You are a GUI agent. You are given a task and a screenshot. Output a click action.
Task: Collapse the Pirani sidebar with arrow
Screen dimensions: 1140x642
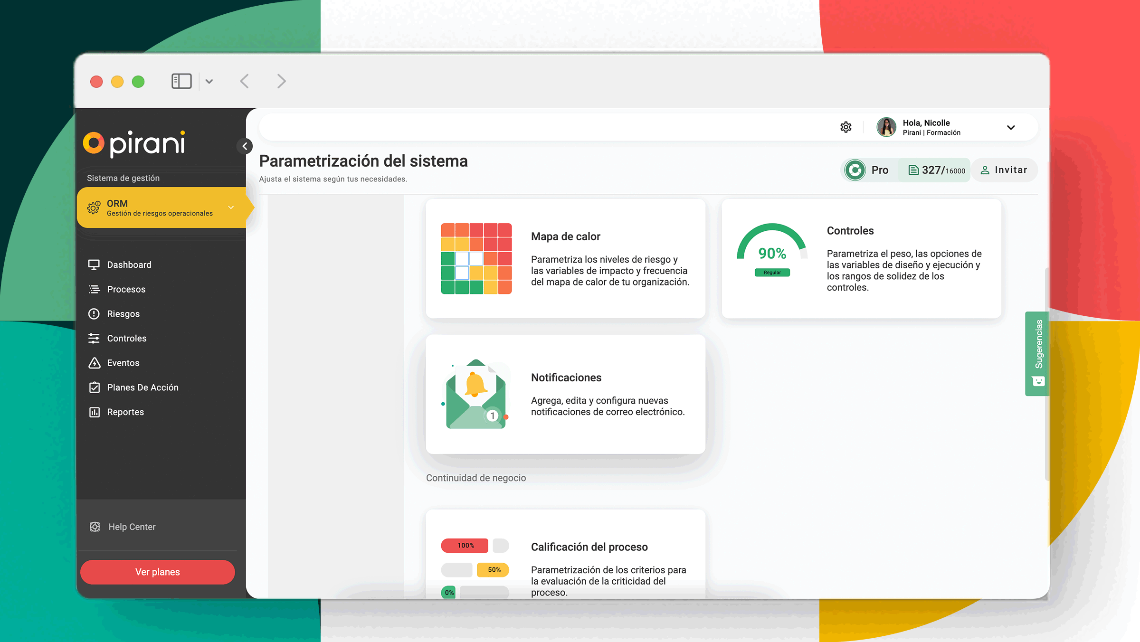245,146
